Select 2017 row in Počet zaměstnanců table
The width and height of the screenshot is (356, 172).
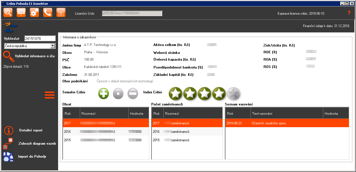click(187, 123)
